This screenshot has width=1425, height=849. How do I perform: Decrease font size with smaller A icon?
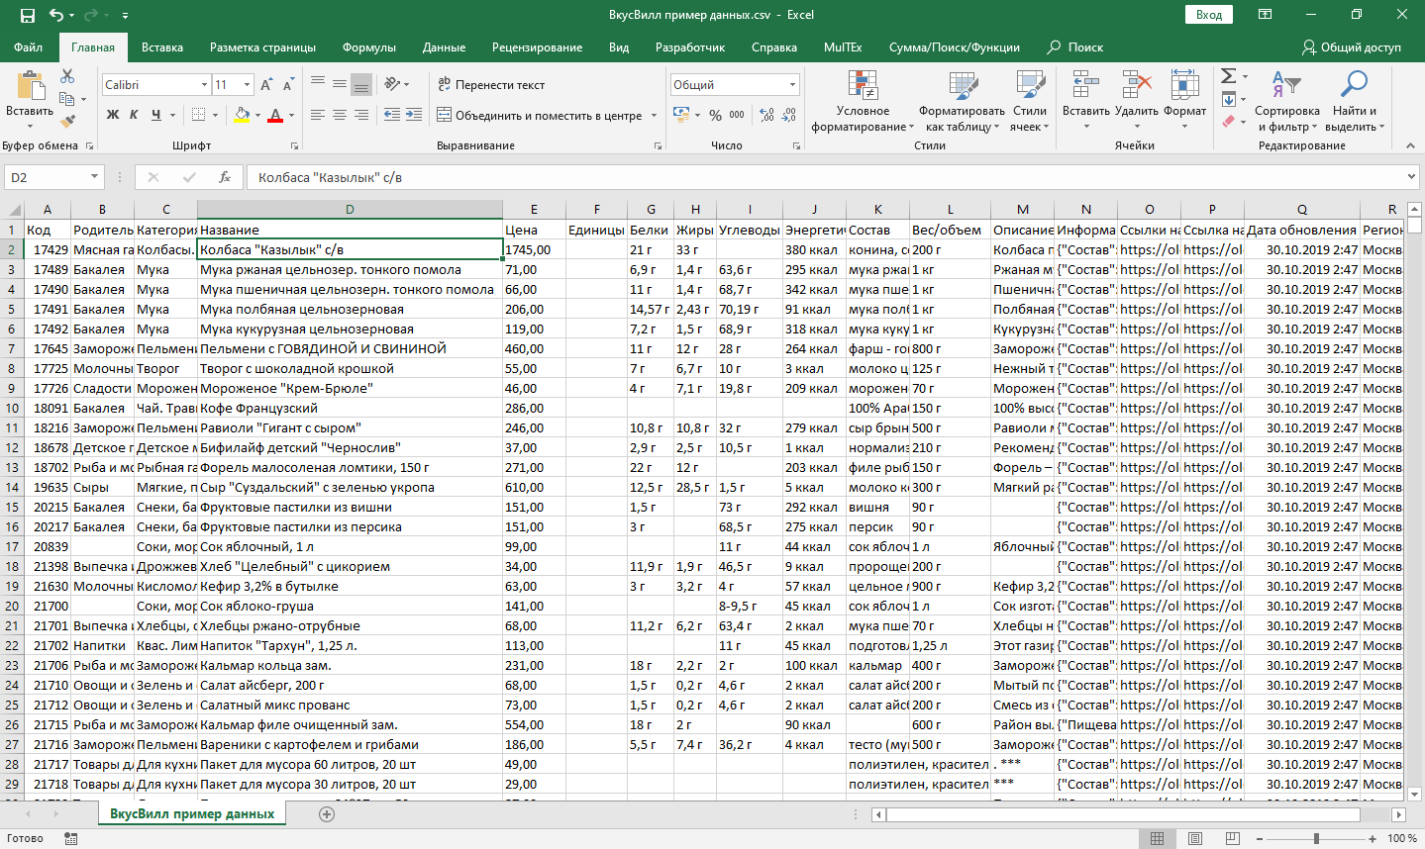[x=287, y=85]
